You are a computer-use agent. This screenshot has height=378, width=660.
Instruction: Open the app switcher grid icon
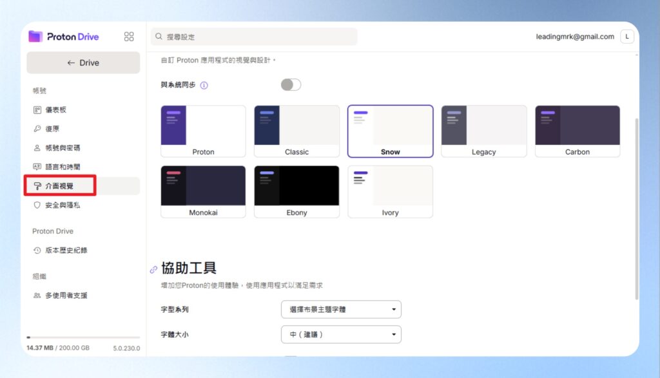(129, 37)
